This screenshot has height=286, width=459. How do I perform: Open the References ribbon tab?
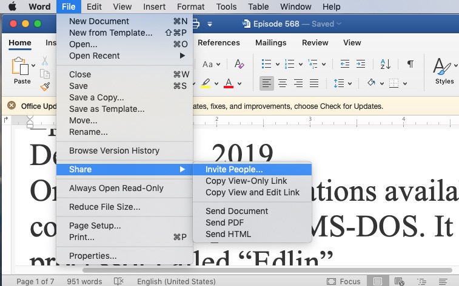coord(219,43)
